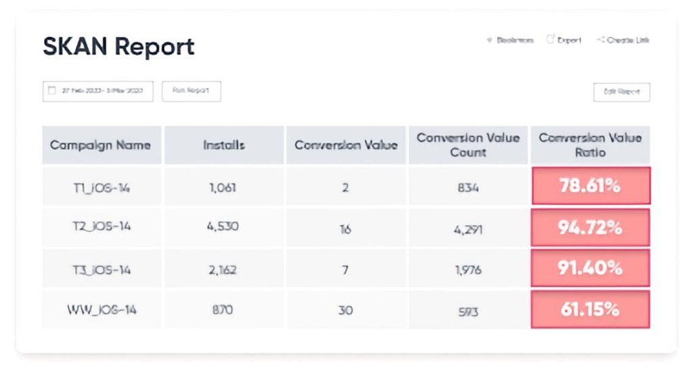The width and height of the screenshot is (693, 375).
Task: Click conversion value 7 in T3 row
Action: 345,270
